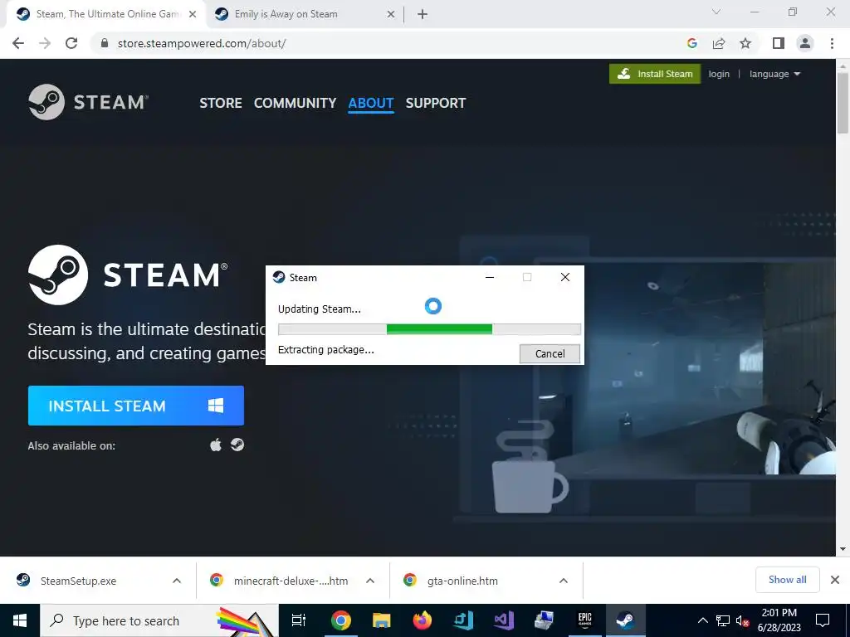Click the taskbar search box

click(159, 620)
